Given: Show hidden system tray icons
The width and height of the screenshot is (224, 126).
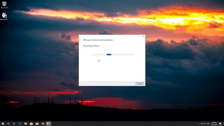Looking at the screenshot, I should click(x=199, y=124).
